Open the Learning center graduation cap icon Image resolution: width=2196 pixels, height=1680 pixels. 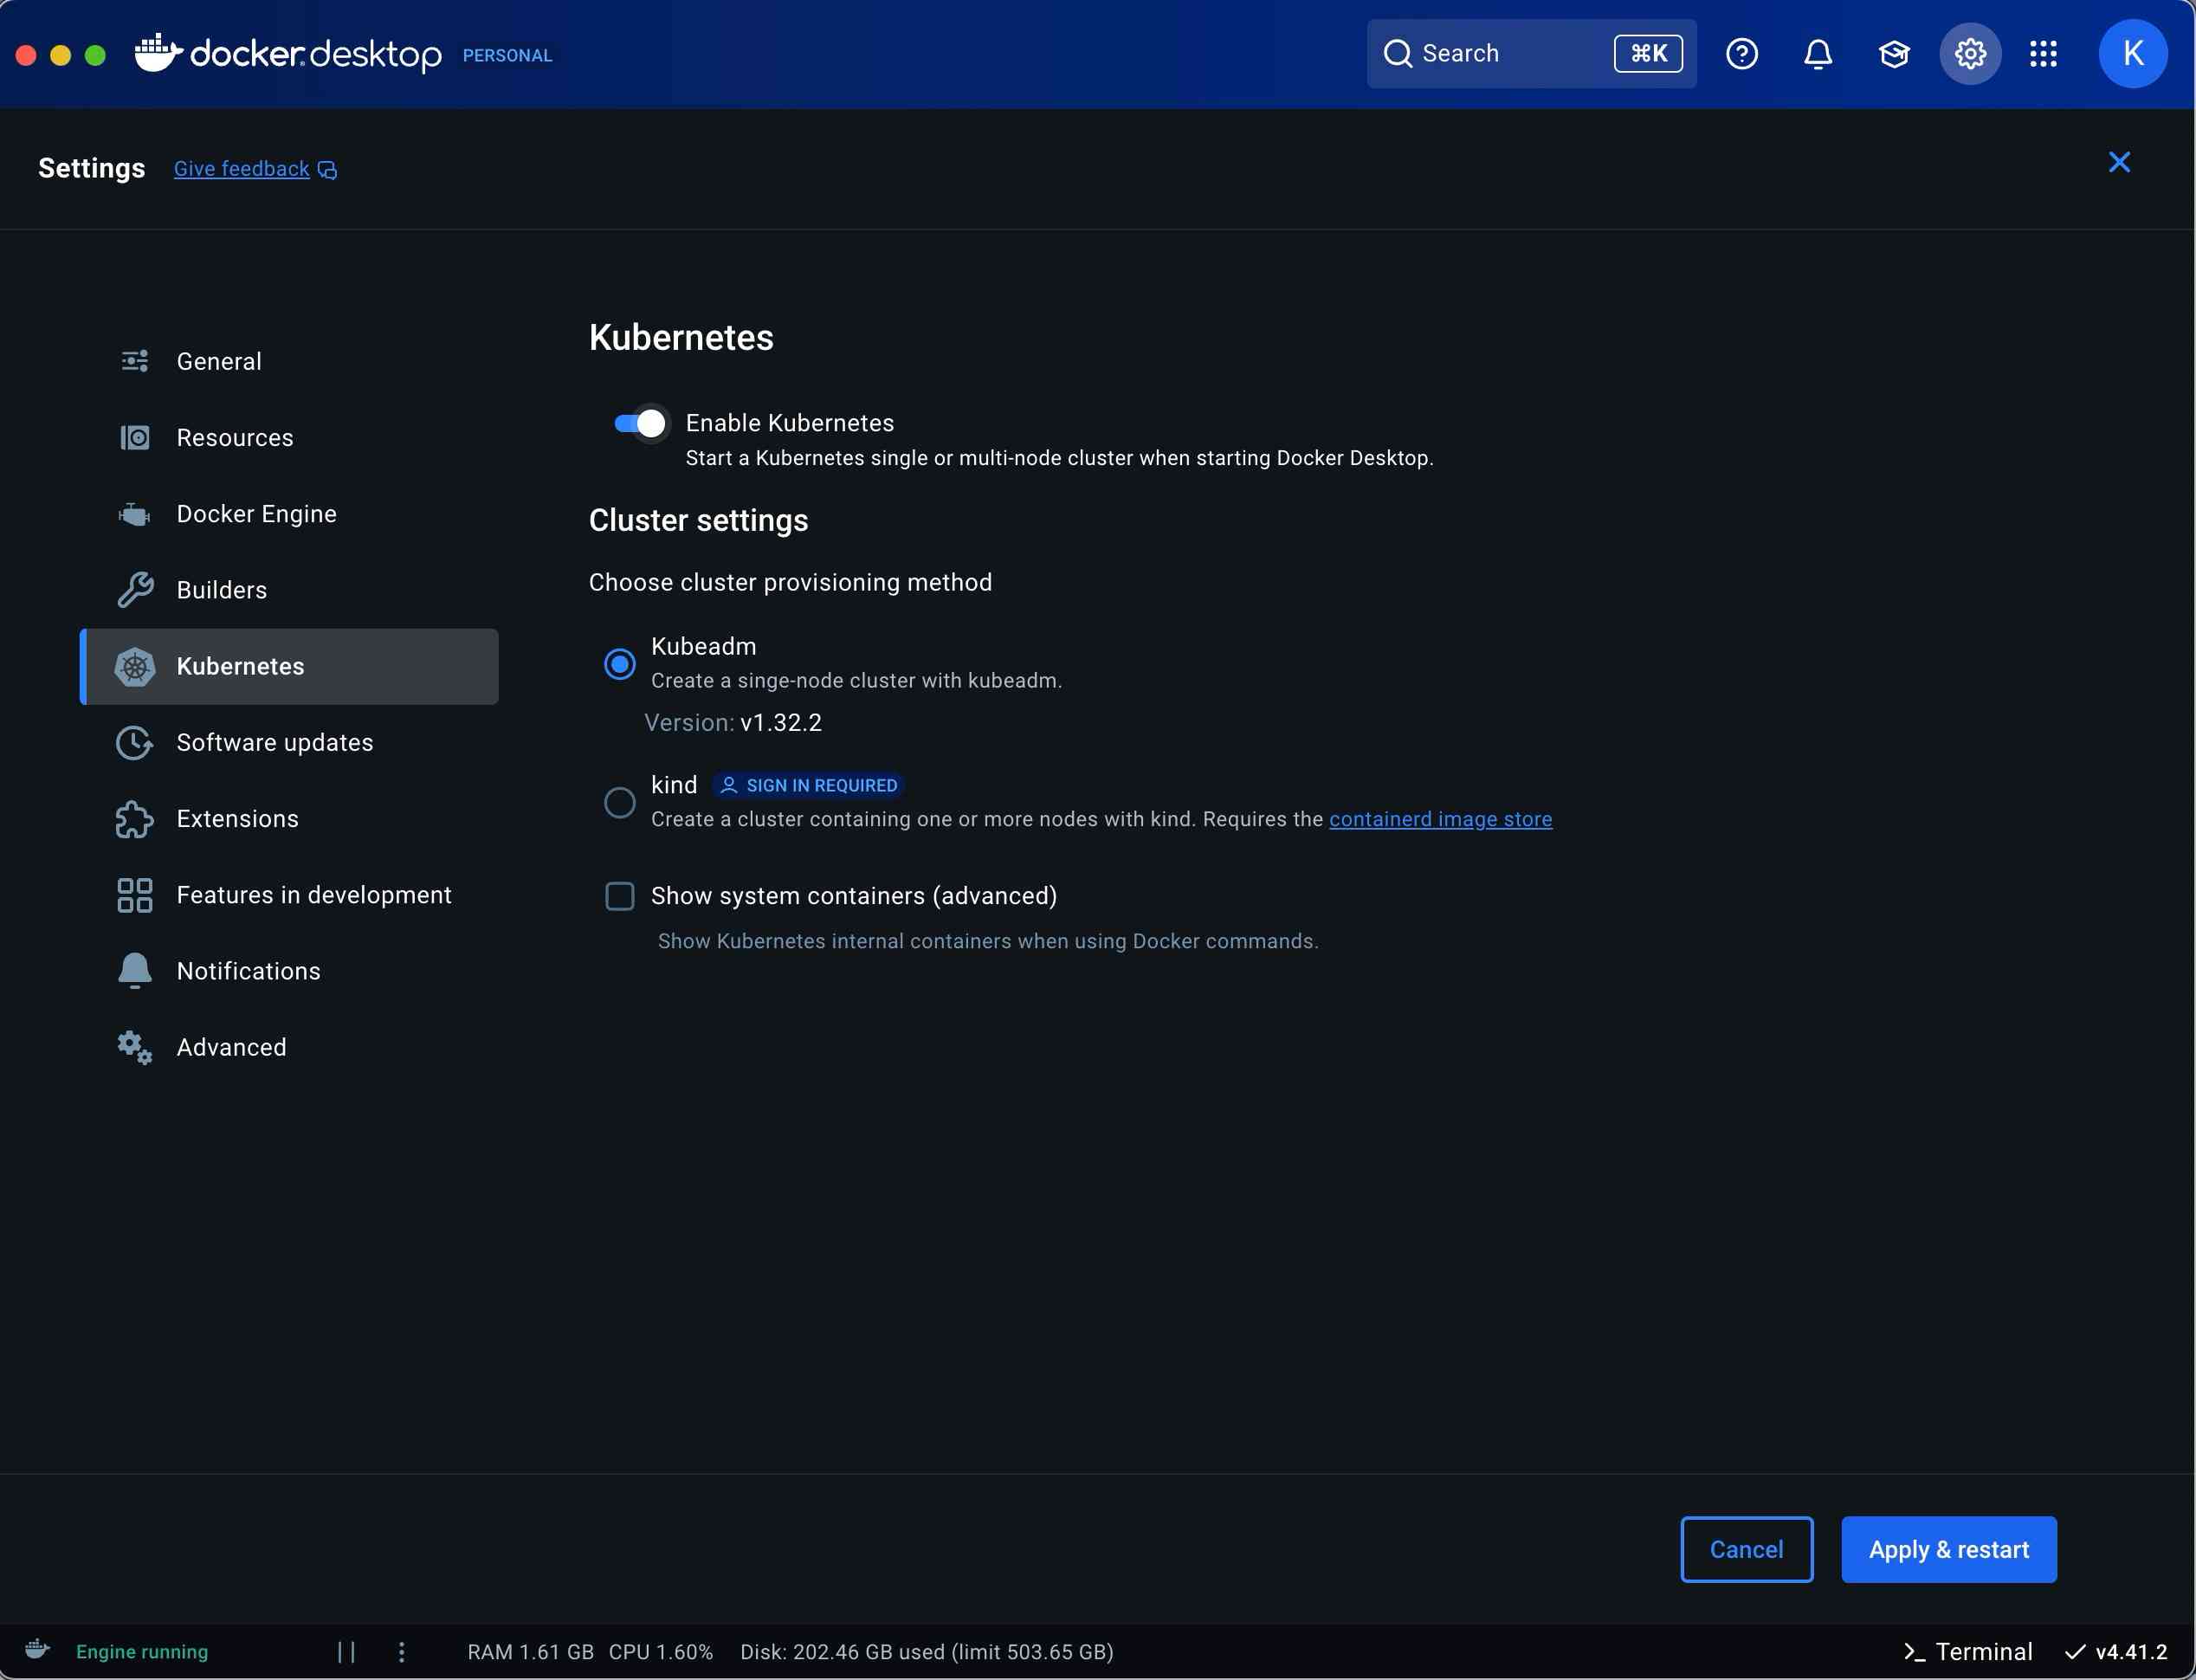1893,54
